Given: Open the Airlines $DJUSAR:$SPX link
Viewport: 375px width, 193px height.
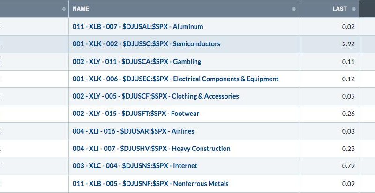Looking at the screenshot, I should [x=134, y=131].
